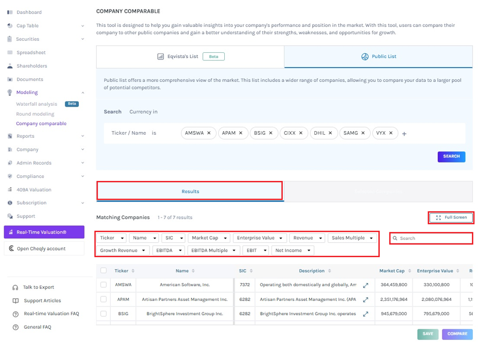Expand Artisan Partners description
This screenshot has width=478, height=342.
[366, 300]
